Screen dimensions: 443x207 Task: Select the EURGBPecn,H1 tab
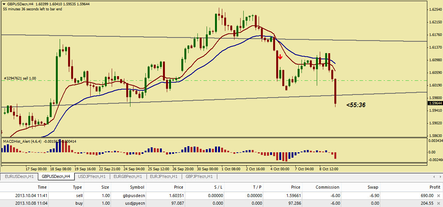click(x=127, y=176)
